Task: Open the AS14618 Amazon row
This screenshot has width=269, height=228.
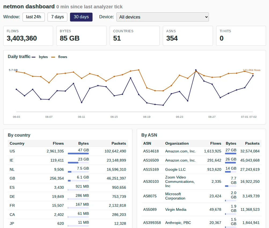Action: (201, 151)
